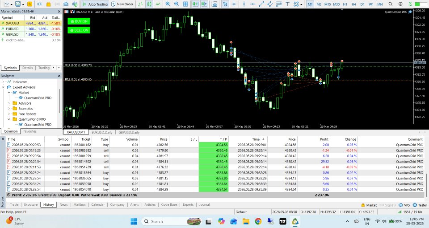Open the chart type dropdown at far left
Image resolution: width=429 pixels, height=228 pixels.
pos(12,4)
